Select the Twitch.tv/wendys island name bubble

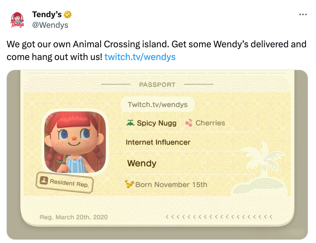coord(158,104)
